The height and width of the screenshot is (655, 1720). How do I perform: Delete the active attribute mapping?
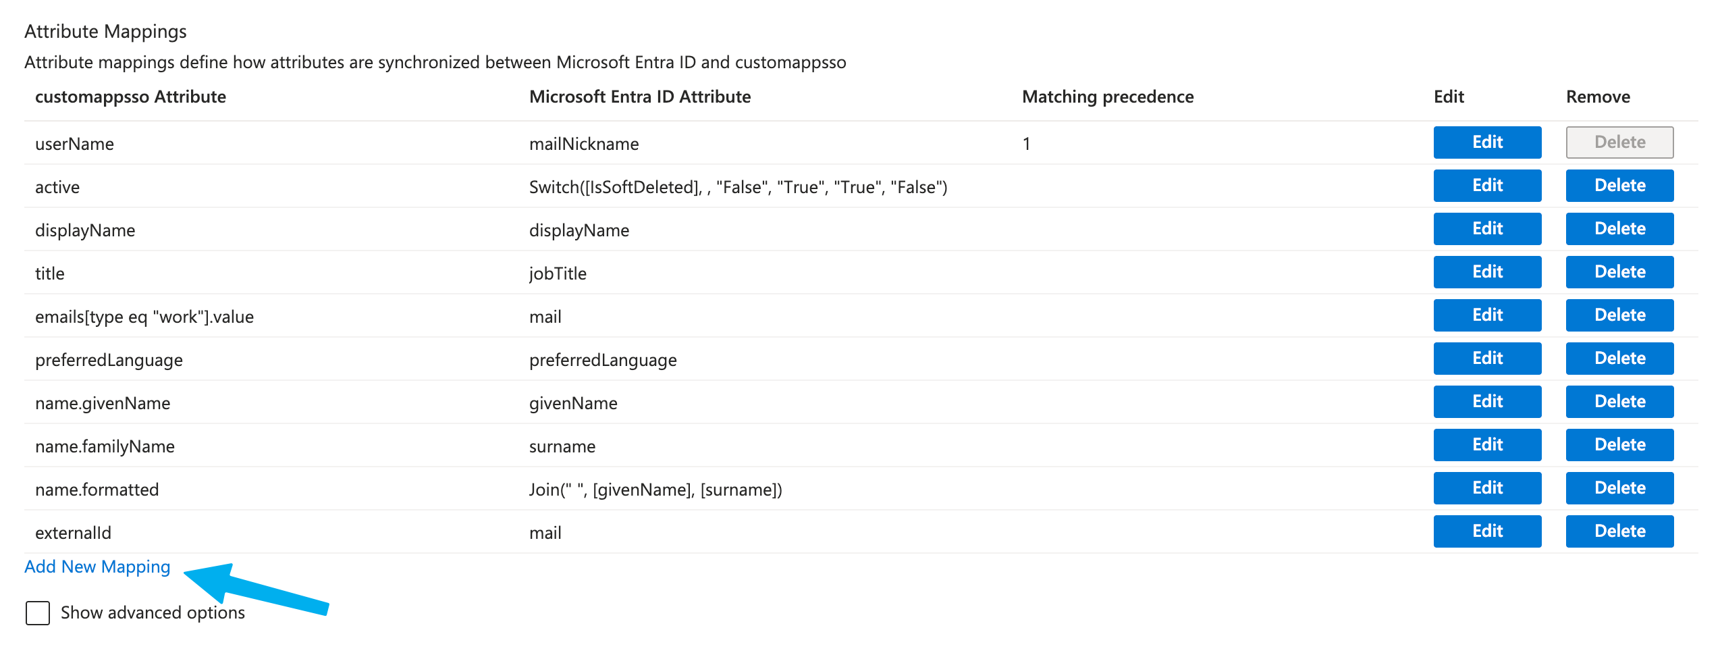(1619, 186)
